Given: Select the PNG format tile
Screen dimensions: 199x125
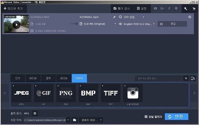Looking at the screenshot, I should click(66, 93).
